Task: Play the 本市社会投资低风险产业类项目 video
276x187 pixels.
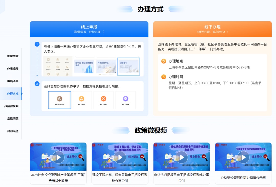Action: [x=59, y=157]
